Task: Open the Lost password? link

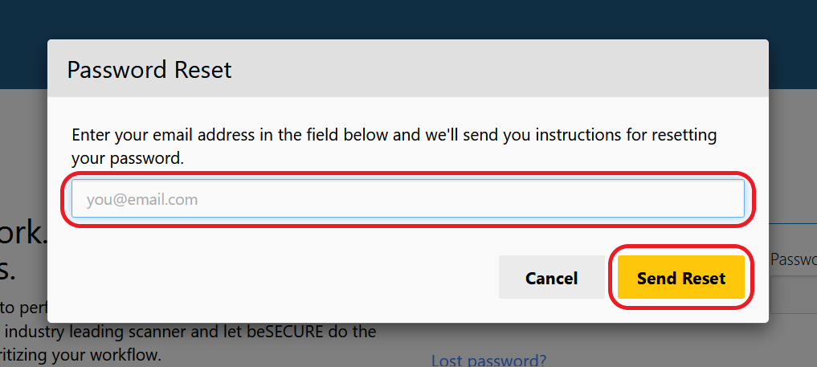Action: pos(488,361)
